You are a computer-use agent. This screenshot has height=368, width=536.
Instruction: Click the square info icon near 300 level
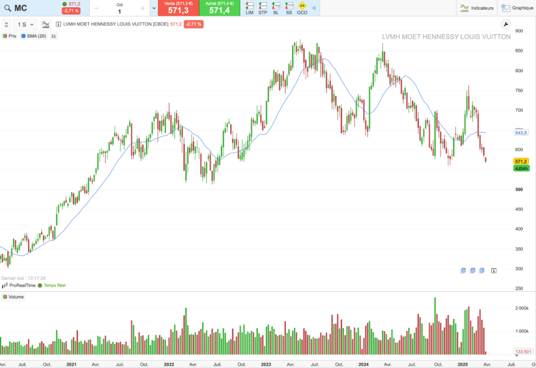(494, 270)
